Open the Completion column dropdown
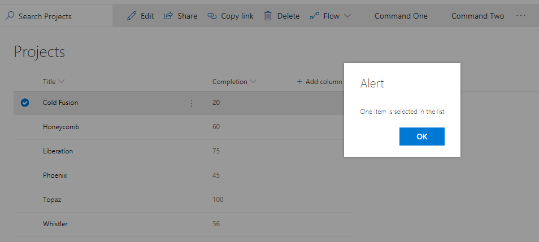This screenshot has width=539, height=242. pos(253,82)
